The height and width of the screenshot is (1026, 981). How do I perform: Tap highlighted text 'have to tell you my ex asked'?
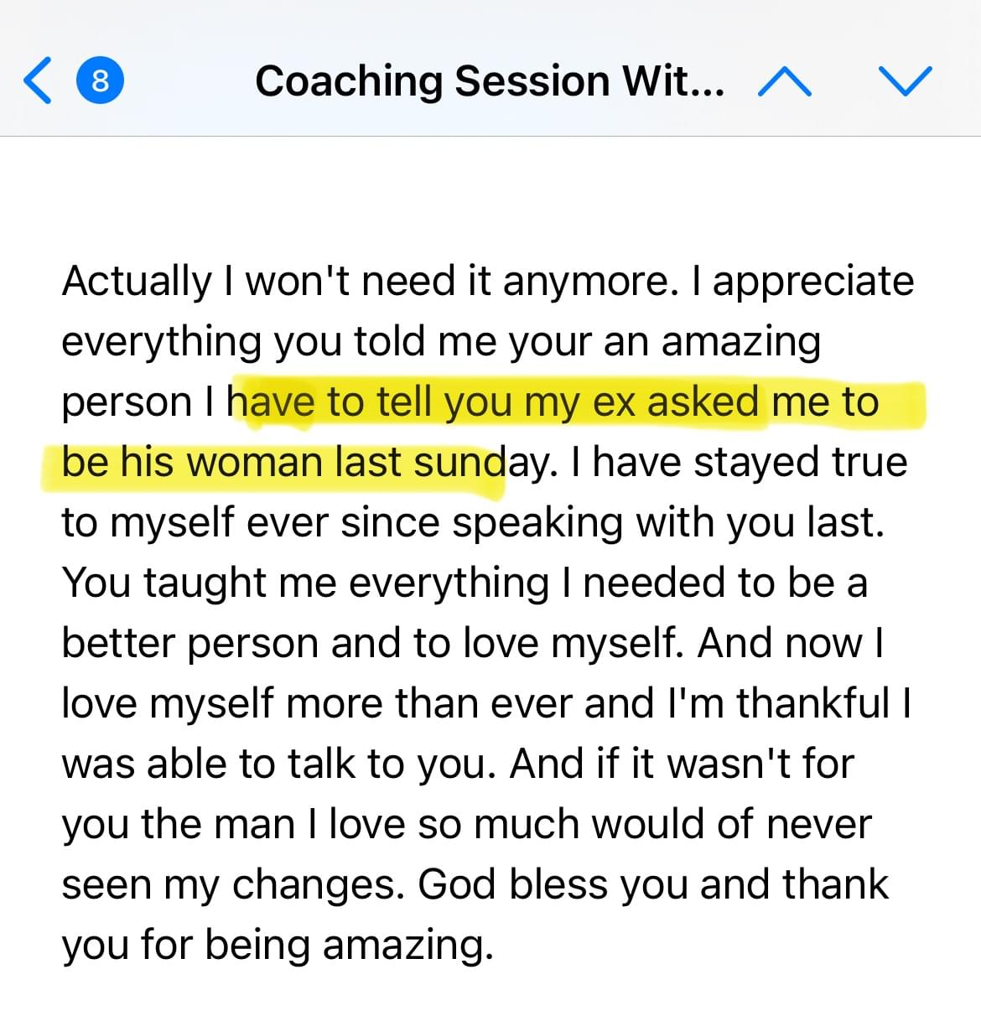[x=493, y=402]
